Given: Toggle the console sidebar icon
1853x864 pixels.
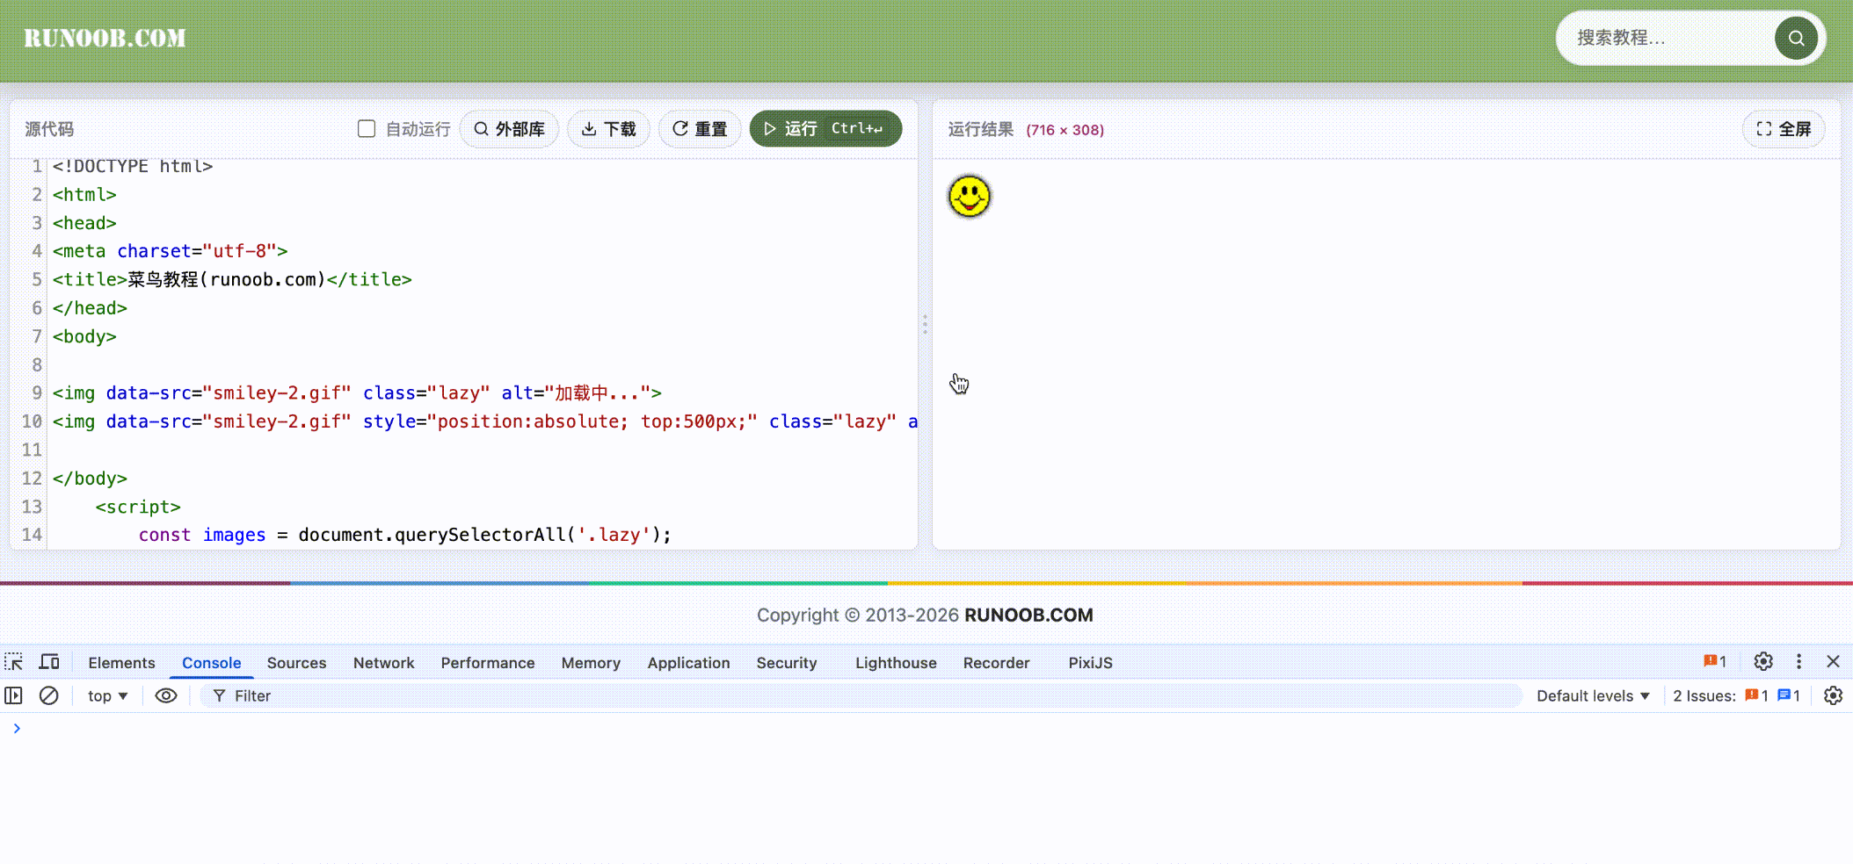Looking at the screenshot, I should (14, 695).
